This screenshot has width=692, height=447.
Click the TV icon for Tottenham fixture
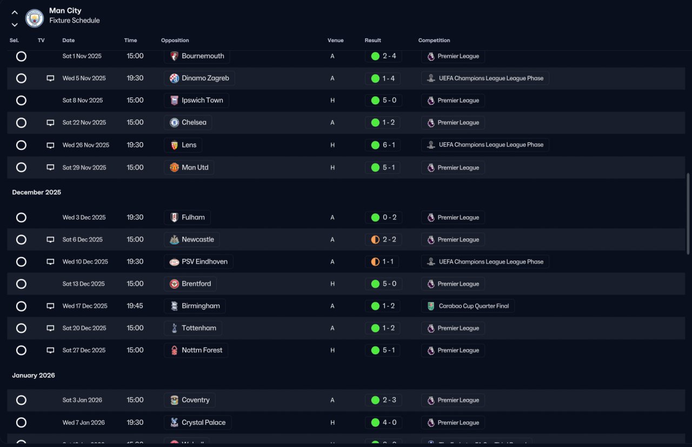pyautogui.click(x=50, y=328)
